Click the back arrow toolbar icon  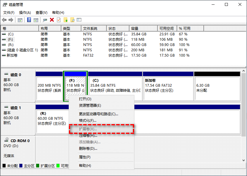[x=4, y=20]
